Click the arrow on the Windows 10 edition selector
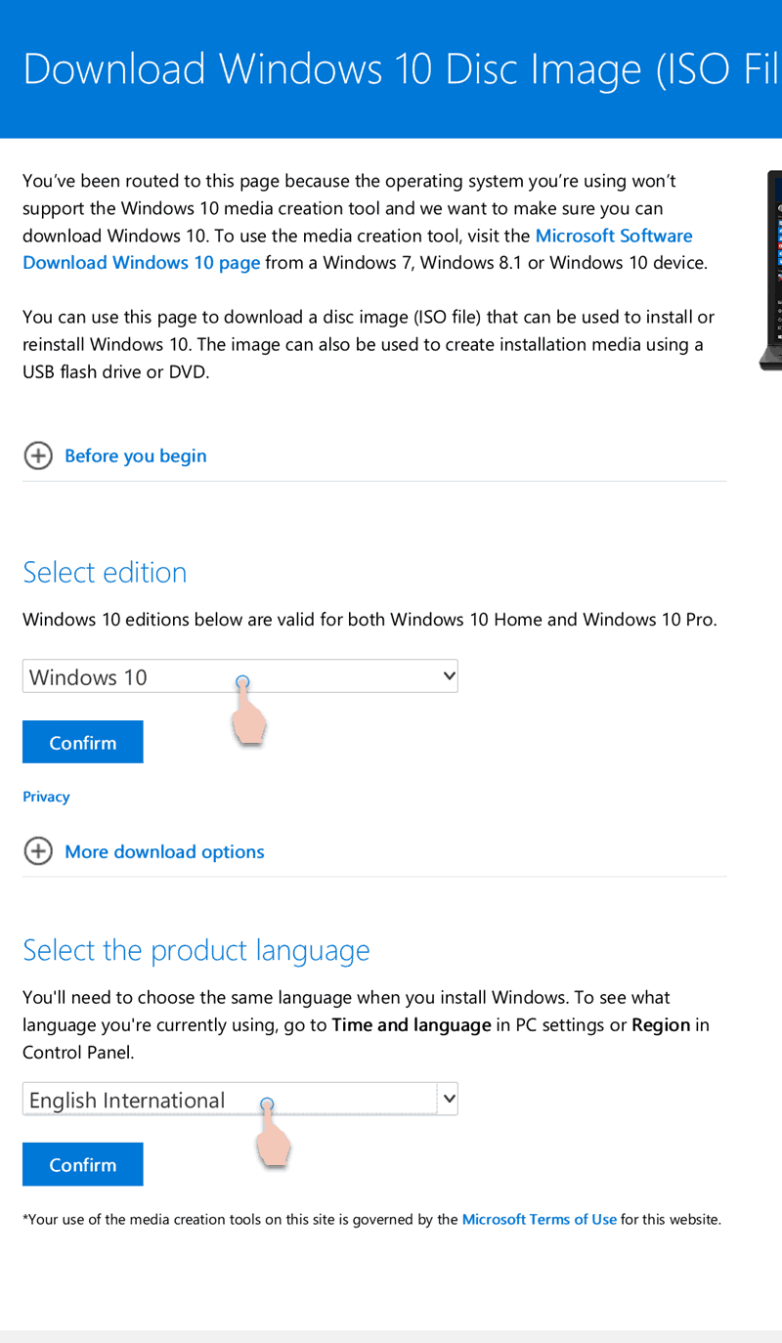This screenshot has width=782, height=1343. (x=449, y=675)
